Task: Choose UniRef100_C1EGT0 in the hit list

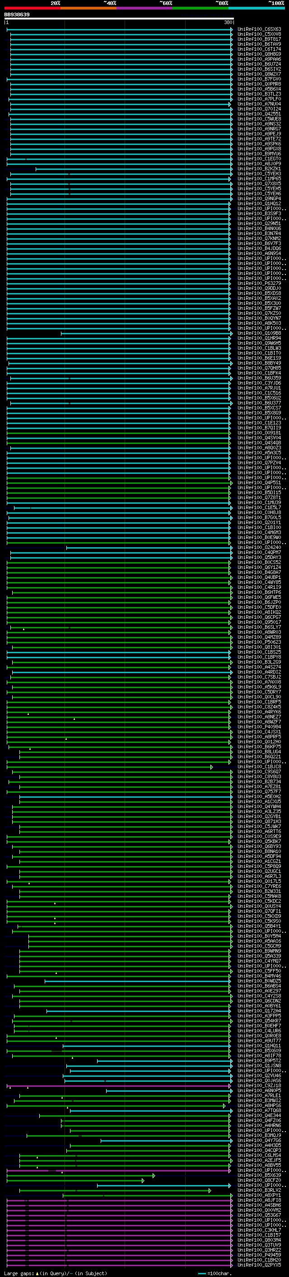Action: (x=259, y=159)
